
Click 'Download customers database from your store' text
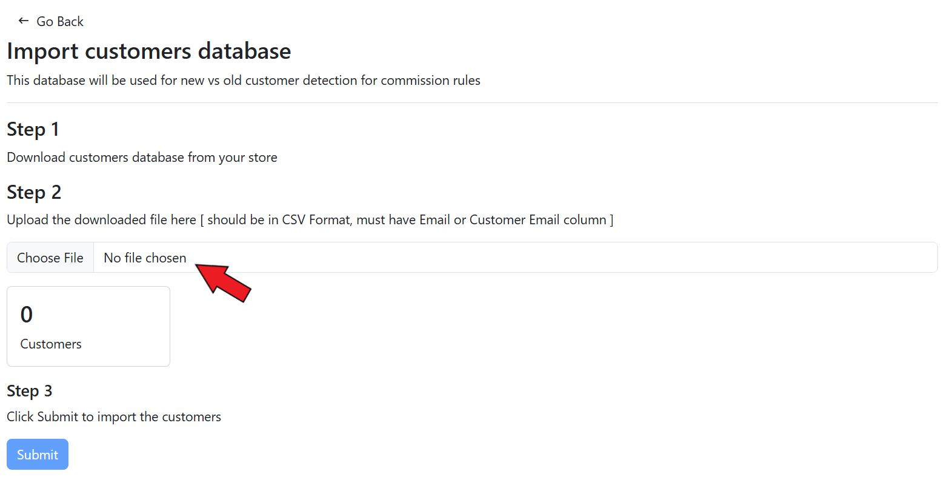click(x=142, y=158)
